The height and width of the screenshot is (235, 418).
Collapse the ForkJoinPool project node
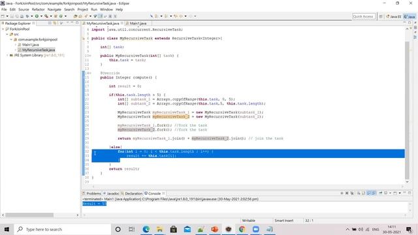tap(3, 29)
